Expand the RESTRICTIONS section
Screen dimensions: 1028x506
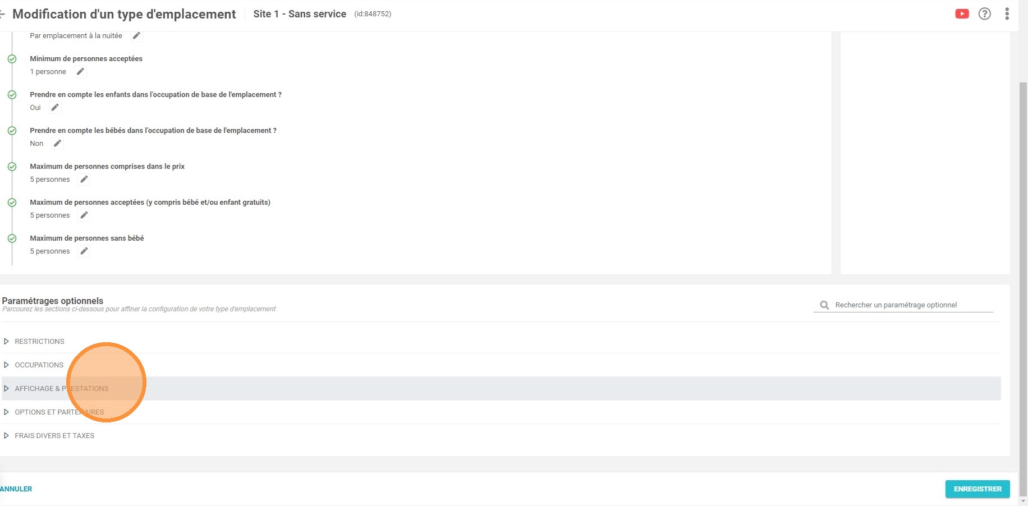pos(501,341)
